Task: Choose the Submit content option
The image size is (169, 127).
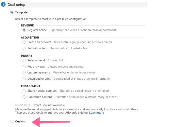Action: tap(24, 48)
